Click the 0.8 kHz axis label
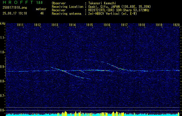This screenshot has height=116, width=182. pyautogui.click(x=2, y=81)
